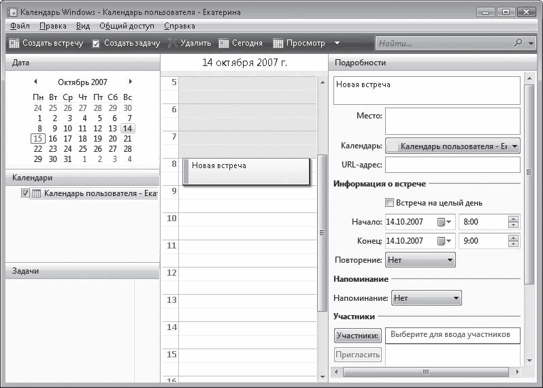Click the Сегодня button
The image size is (543, 388).
coord(241,44)
